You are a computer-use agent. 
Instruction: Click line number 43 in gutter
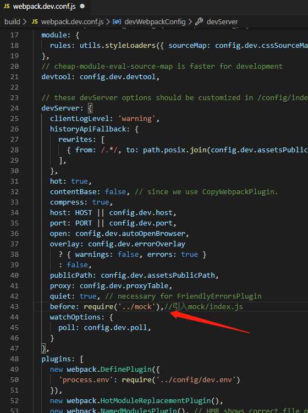(x=14, y=307)
